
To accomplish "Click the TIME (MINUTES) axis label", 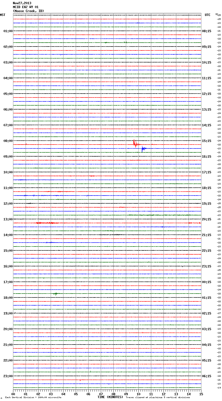I will [110, 397].
